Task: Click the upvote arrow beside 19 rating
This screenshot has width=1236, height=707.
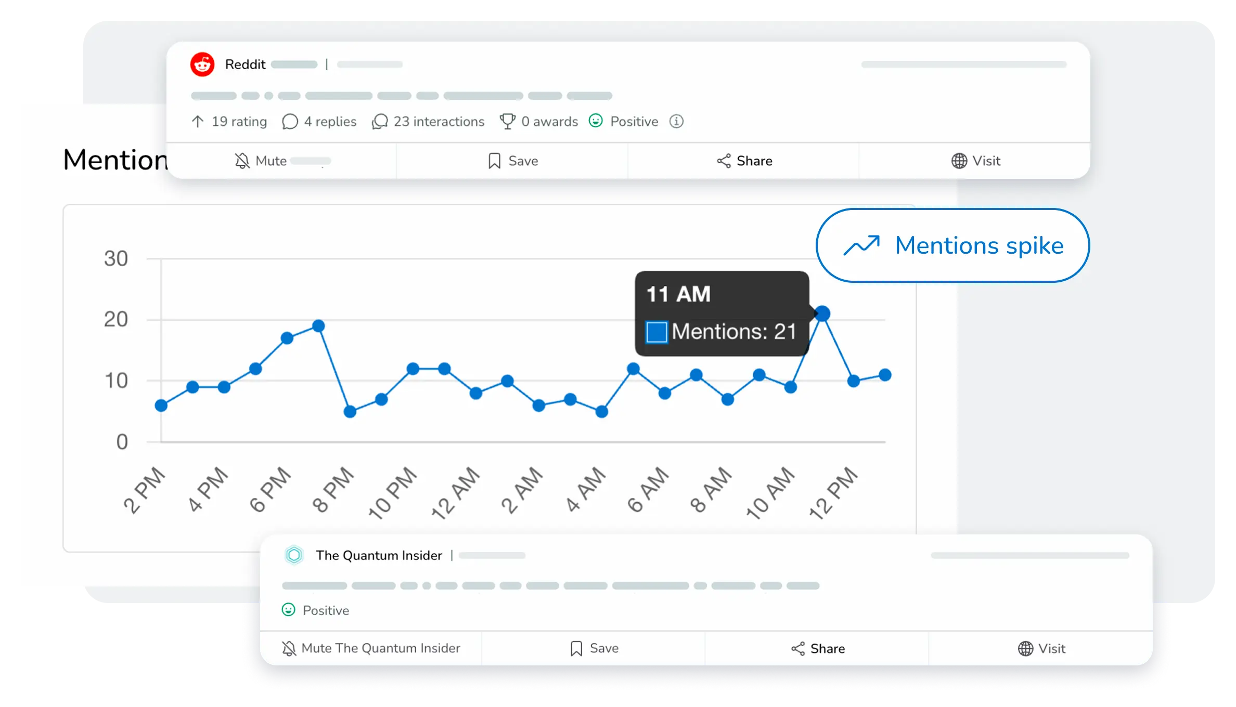Action: [x=198, y=122]
